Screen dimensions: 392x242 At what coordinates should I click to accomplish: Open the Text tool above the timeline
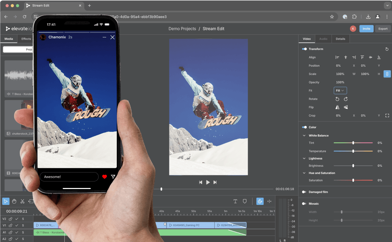pos(236,201)
